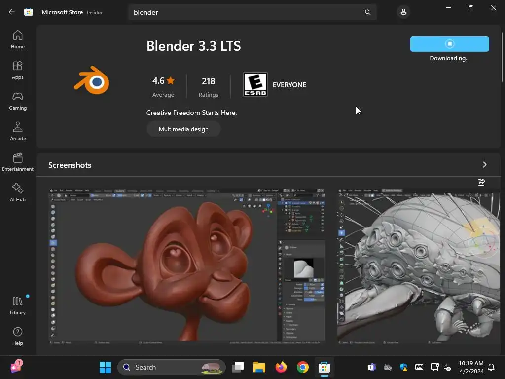505x379 pixels.
Task: Open Windows Security tray icon
Action: click(x=403, y=367)
